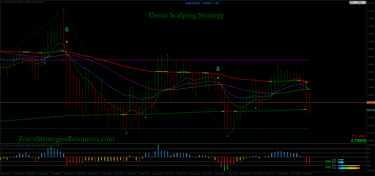Image resolution: width=375 pixels, height=176 pixels.
Task: Click the candle countdown timer showing 04 Min 25 Sec
Action: click(357, 2)
